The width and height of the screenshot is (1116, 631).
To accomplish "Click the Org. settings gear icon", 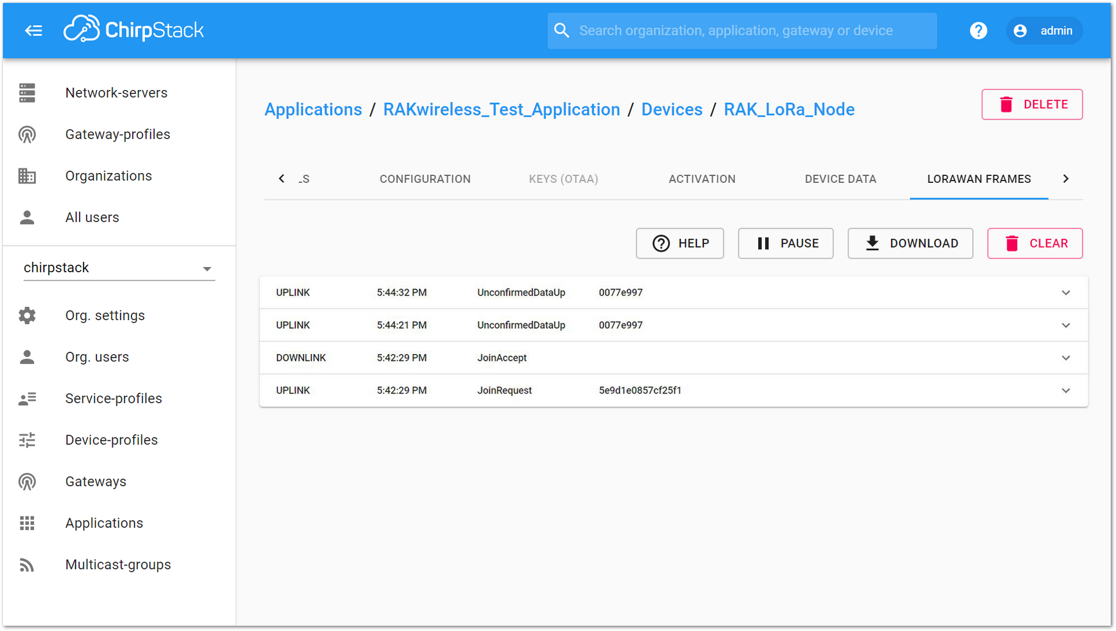I will click(27, 315).
